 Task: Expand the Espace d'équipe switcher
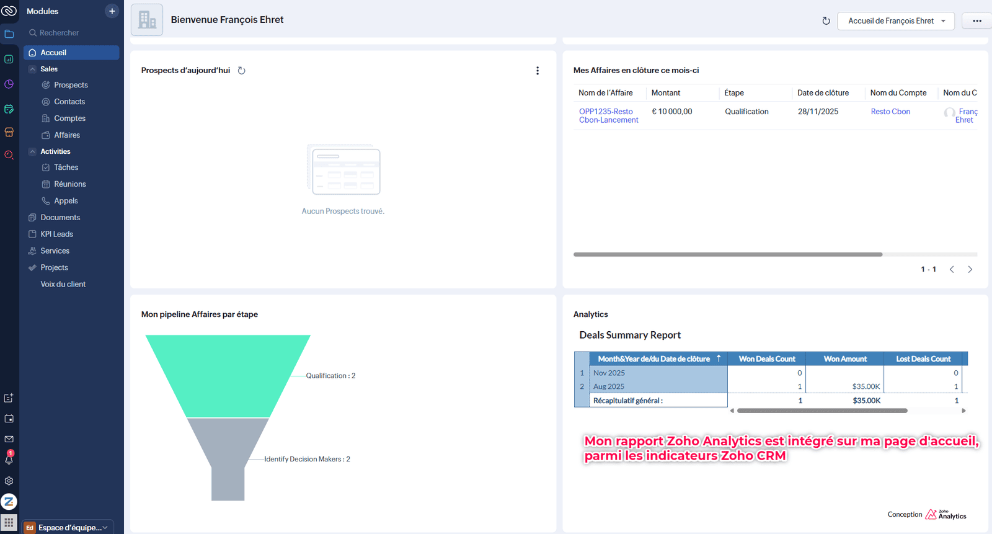pyautogui.click(x=68, y=527)
